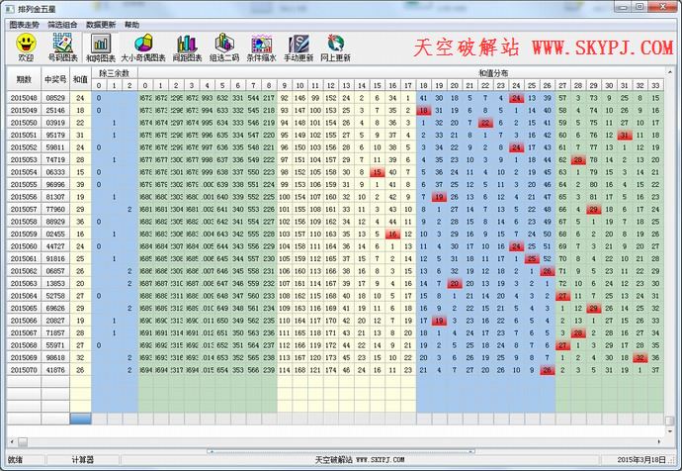Open the 数据更新 menu
The height and width of the screenshot is (471, 682).
point(100,23)
